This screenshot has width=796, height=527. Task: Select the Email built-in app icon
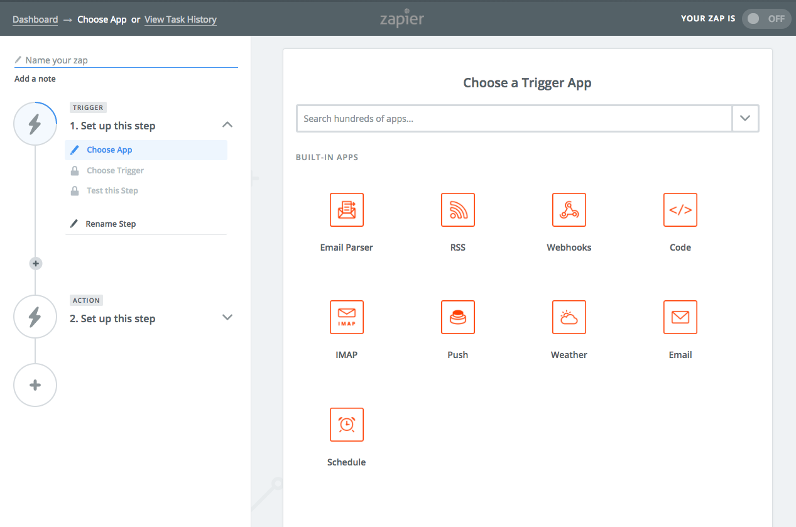pyautogui.click(x=680, y=317)
